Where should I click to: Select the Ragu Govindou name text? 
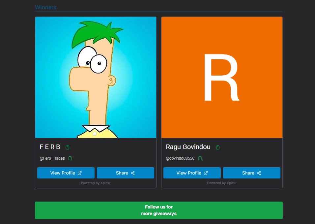point(188,147)
